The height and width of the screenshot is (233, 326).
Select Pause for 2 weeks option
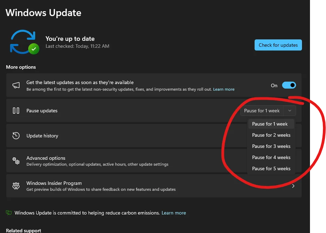[x=271, y=135]
